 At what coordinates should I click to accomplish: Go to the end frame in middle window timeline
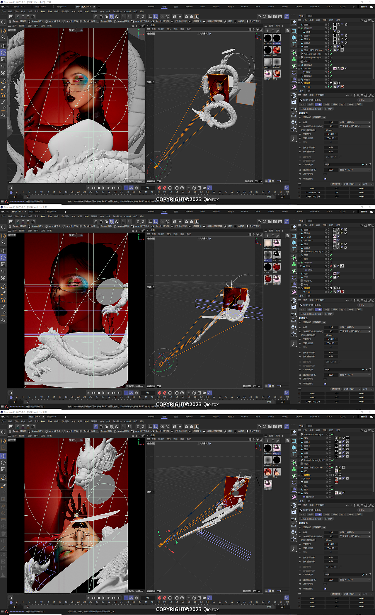[119, 393]
